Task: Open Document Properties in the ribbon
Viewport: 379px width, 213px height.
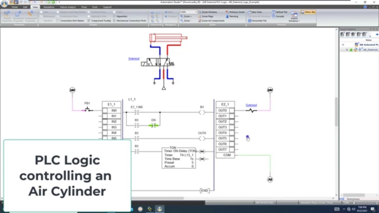Action: point(18,17)
